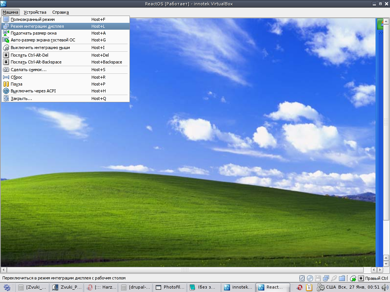Click power icon beside Выключить через ACPI
Image resolution: width=390 pixels, height=292 pixels.
(6, 91)
